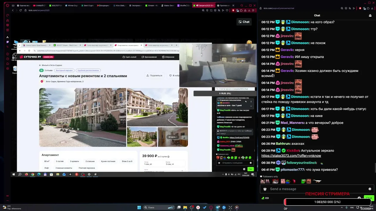
Task: Click the Opera menu logo
Action: click(7, 5)
